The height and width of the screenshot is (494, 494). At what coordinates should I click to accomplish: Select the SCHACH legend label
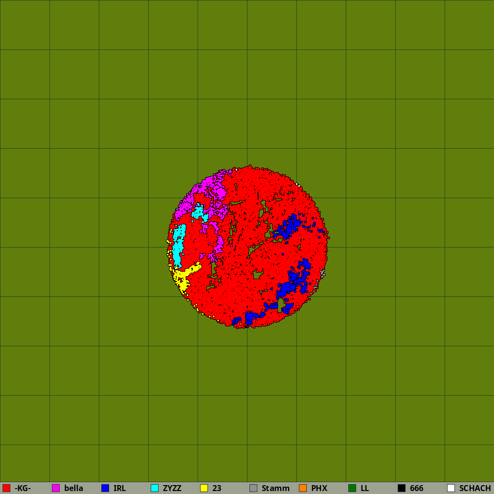click(x=475, y=488)
